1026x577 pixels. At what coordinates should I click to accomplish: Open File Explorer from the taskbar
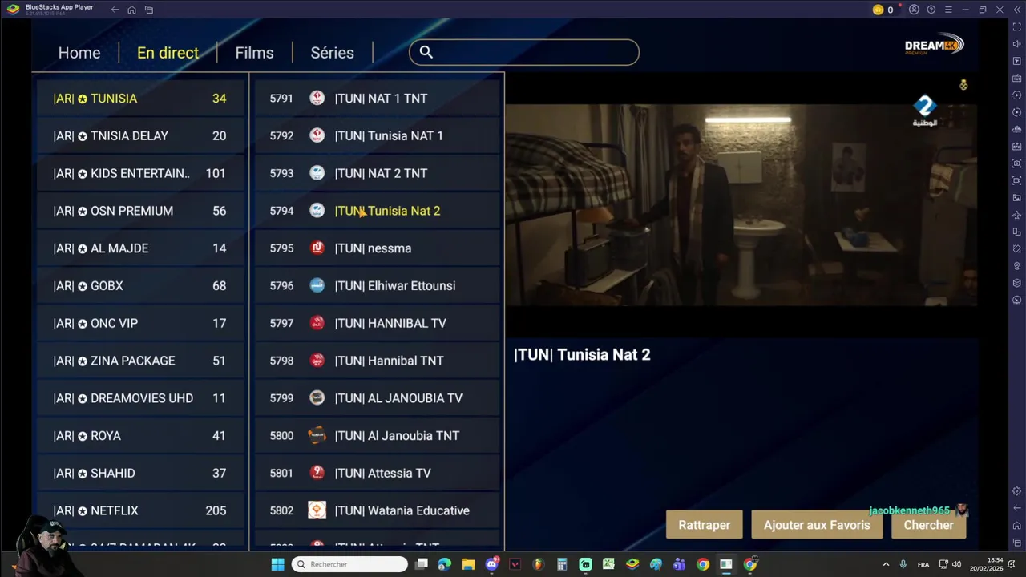click(x=468, y=564)
